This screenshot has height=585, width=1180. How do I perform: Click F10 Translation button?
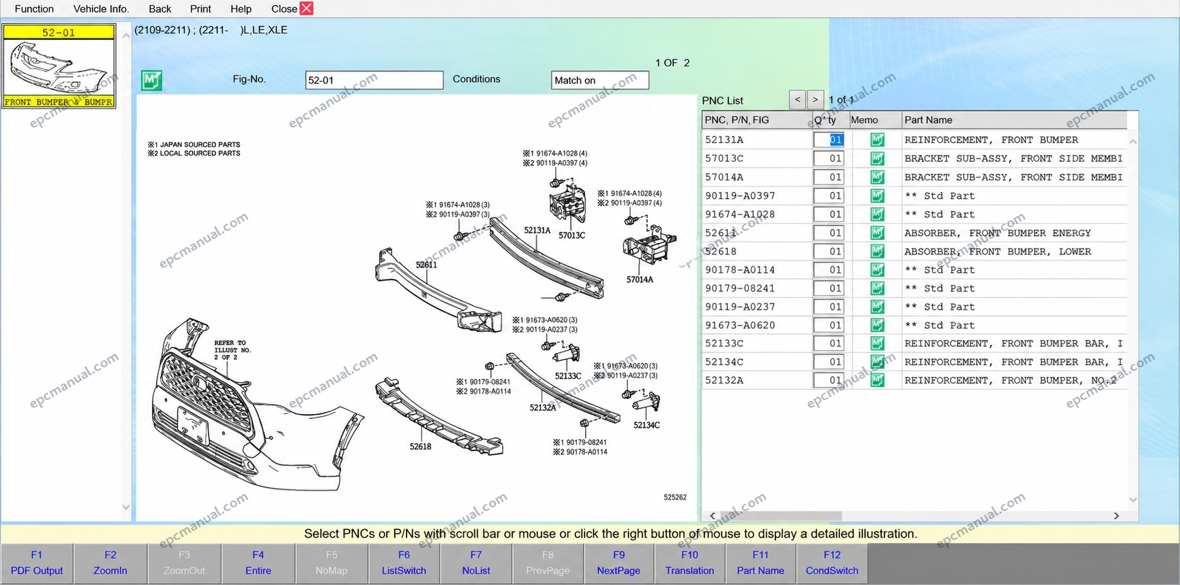(x=690, y=563)
